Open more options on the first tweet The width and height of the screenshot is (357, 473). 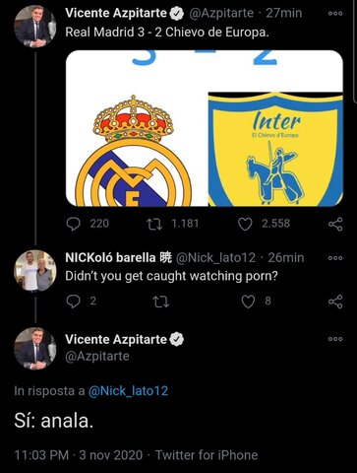335,13
